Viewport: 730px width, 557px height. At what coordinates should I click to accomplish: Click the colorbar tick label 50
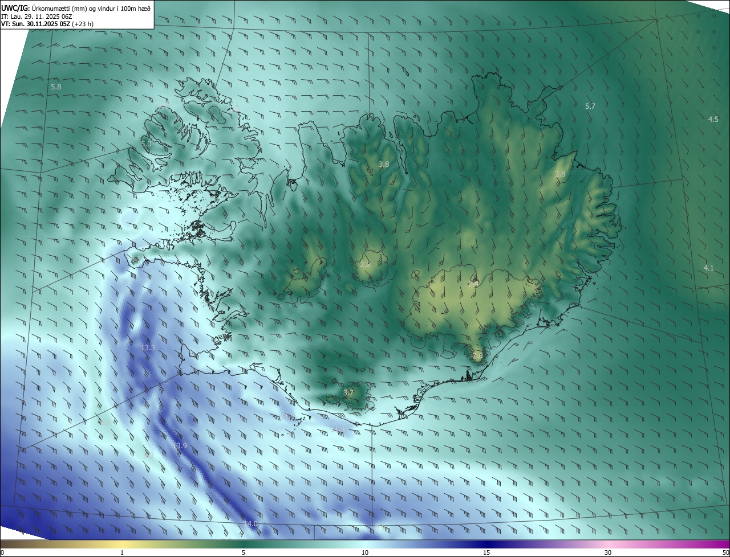pos(725,553)
